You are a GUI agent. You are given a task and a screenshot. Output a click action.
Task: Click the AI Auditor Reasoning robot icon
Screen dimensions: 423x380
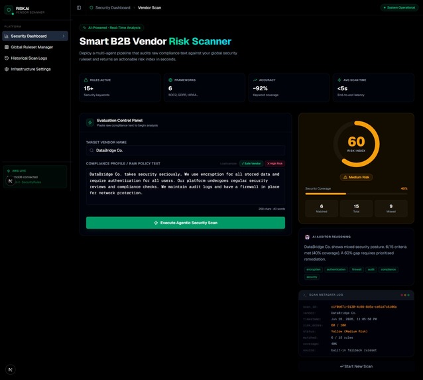(x=307, y=237)
